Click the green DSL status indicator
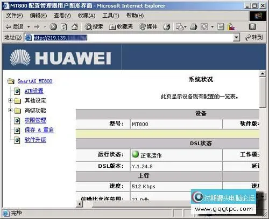Image resolution: width=269 pixels, height=219 pixels. 135,154
